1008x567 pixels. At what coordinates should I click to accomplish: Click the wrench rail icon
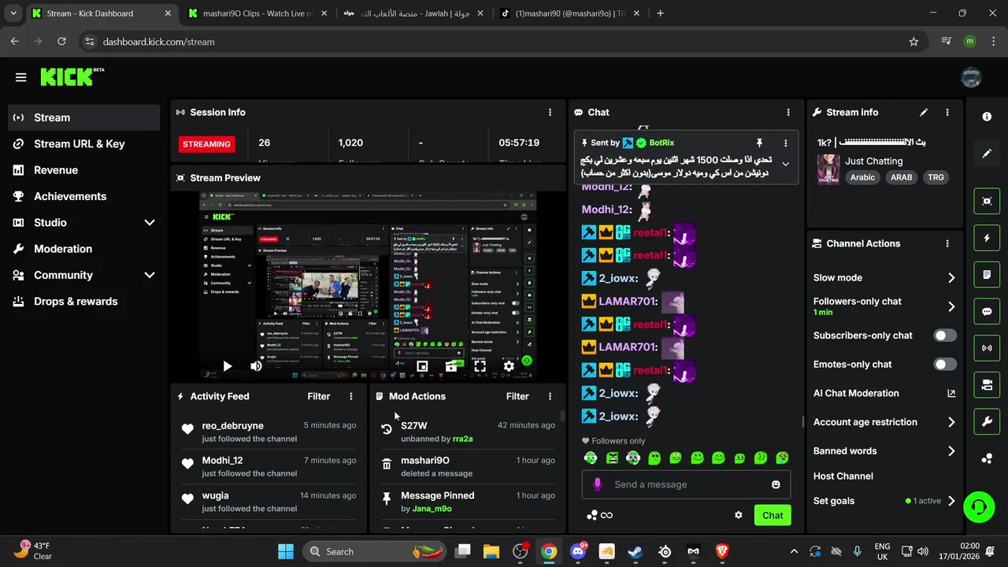(987, 422)
